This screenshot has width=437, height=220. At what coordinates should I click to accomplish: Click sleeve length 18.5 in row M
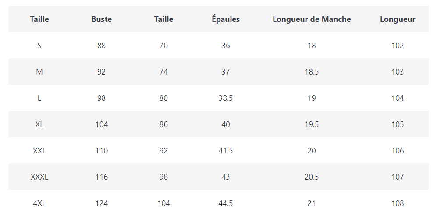point(312,72)
